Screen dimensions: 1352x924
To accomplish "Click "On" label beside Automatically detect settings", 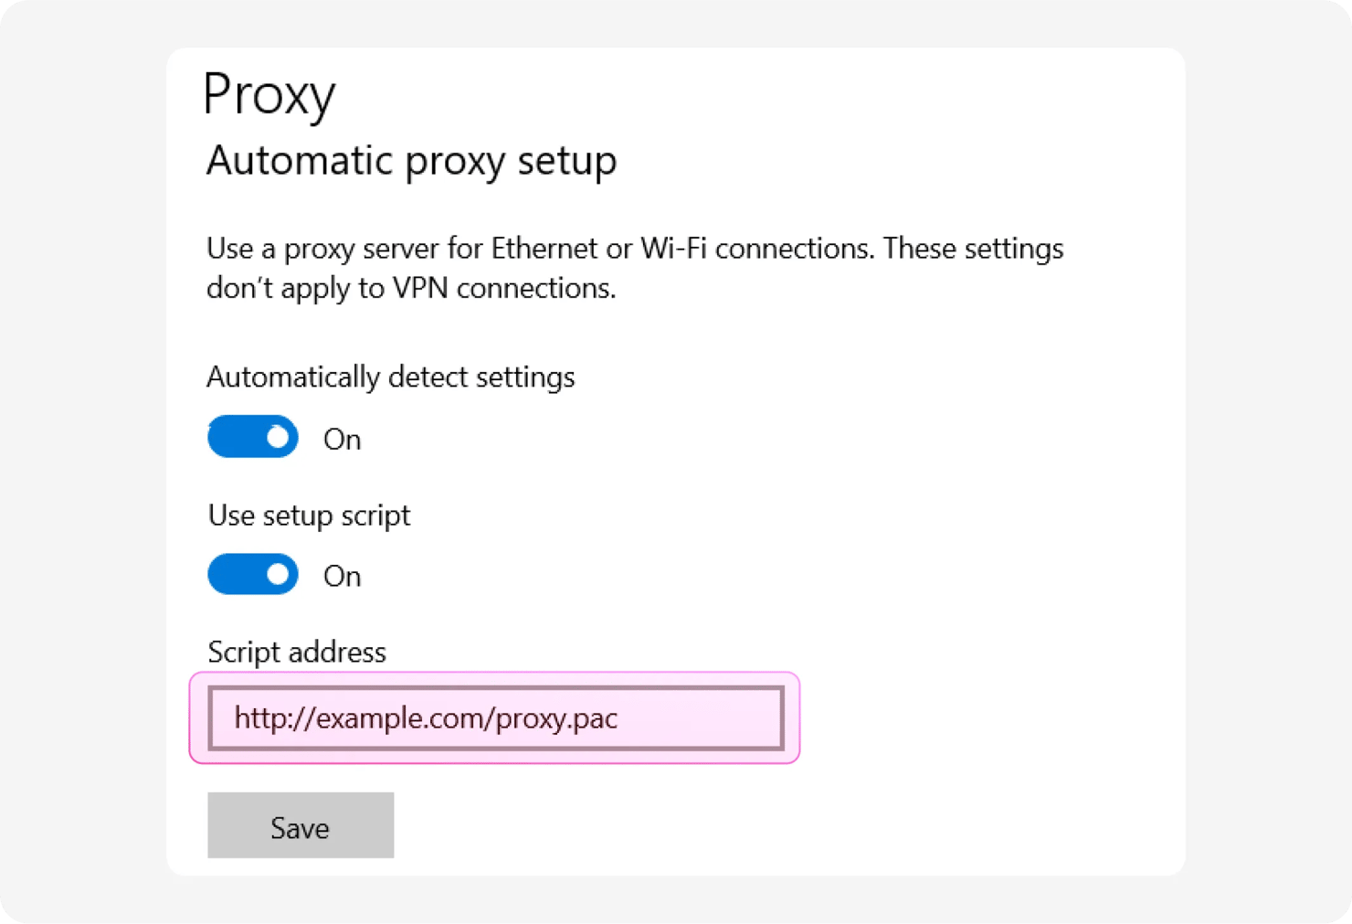I will click(x=343, y=440).
